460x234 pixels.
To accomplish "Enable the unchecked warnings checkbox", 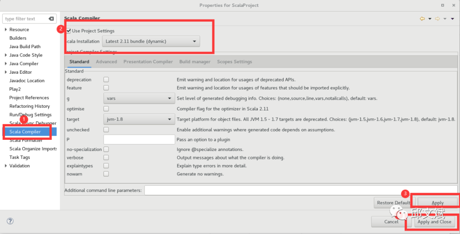I will click(x=106, y=130).
